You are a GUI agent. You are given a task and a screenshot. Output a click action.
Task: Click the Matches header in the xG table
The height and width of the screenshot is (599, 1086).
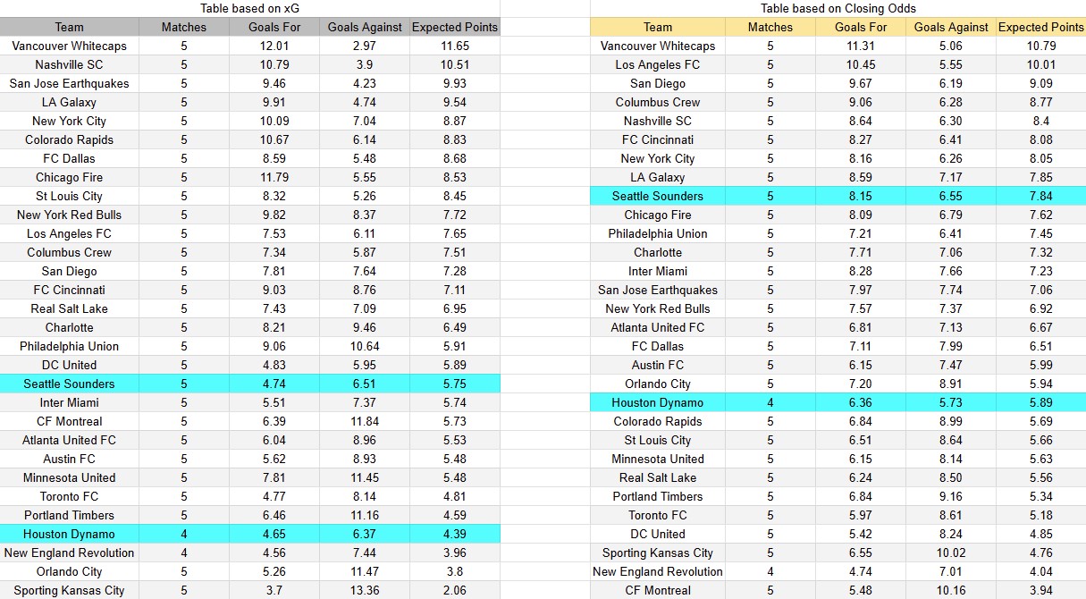click(x=184, y=27)
